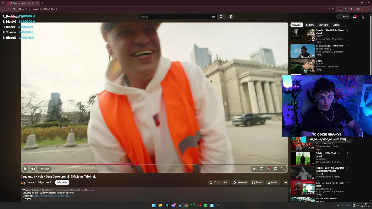Open the Gramy video title
This screenshot has height=209, width=372.
[319, 61]
